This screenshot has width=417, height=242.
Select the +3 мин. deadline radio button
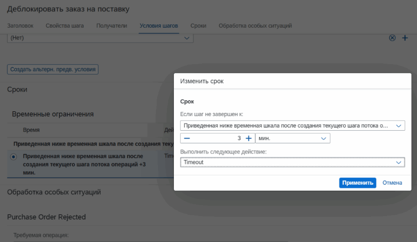13,157
